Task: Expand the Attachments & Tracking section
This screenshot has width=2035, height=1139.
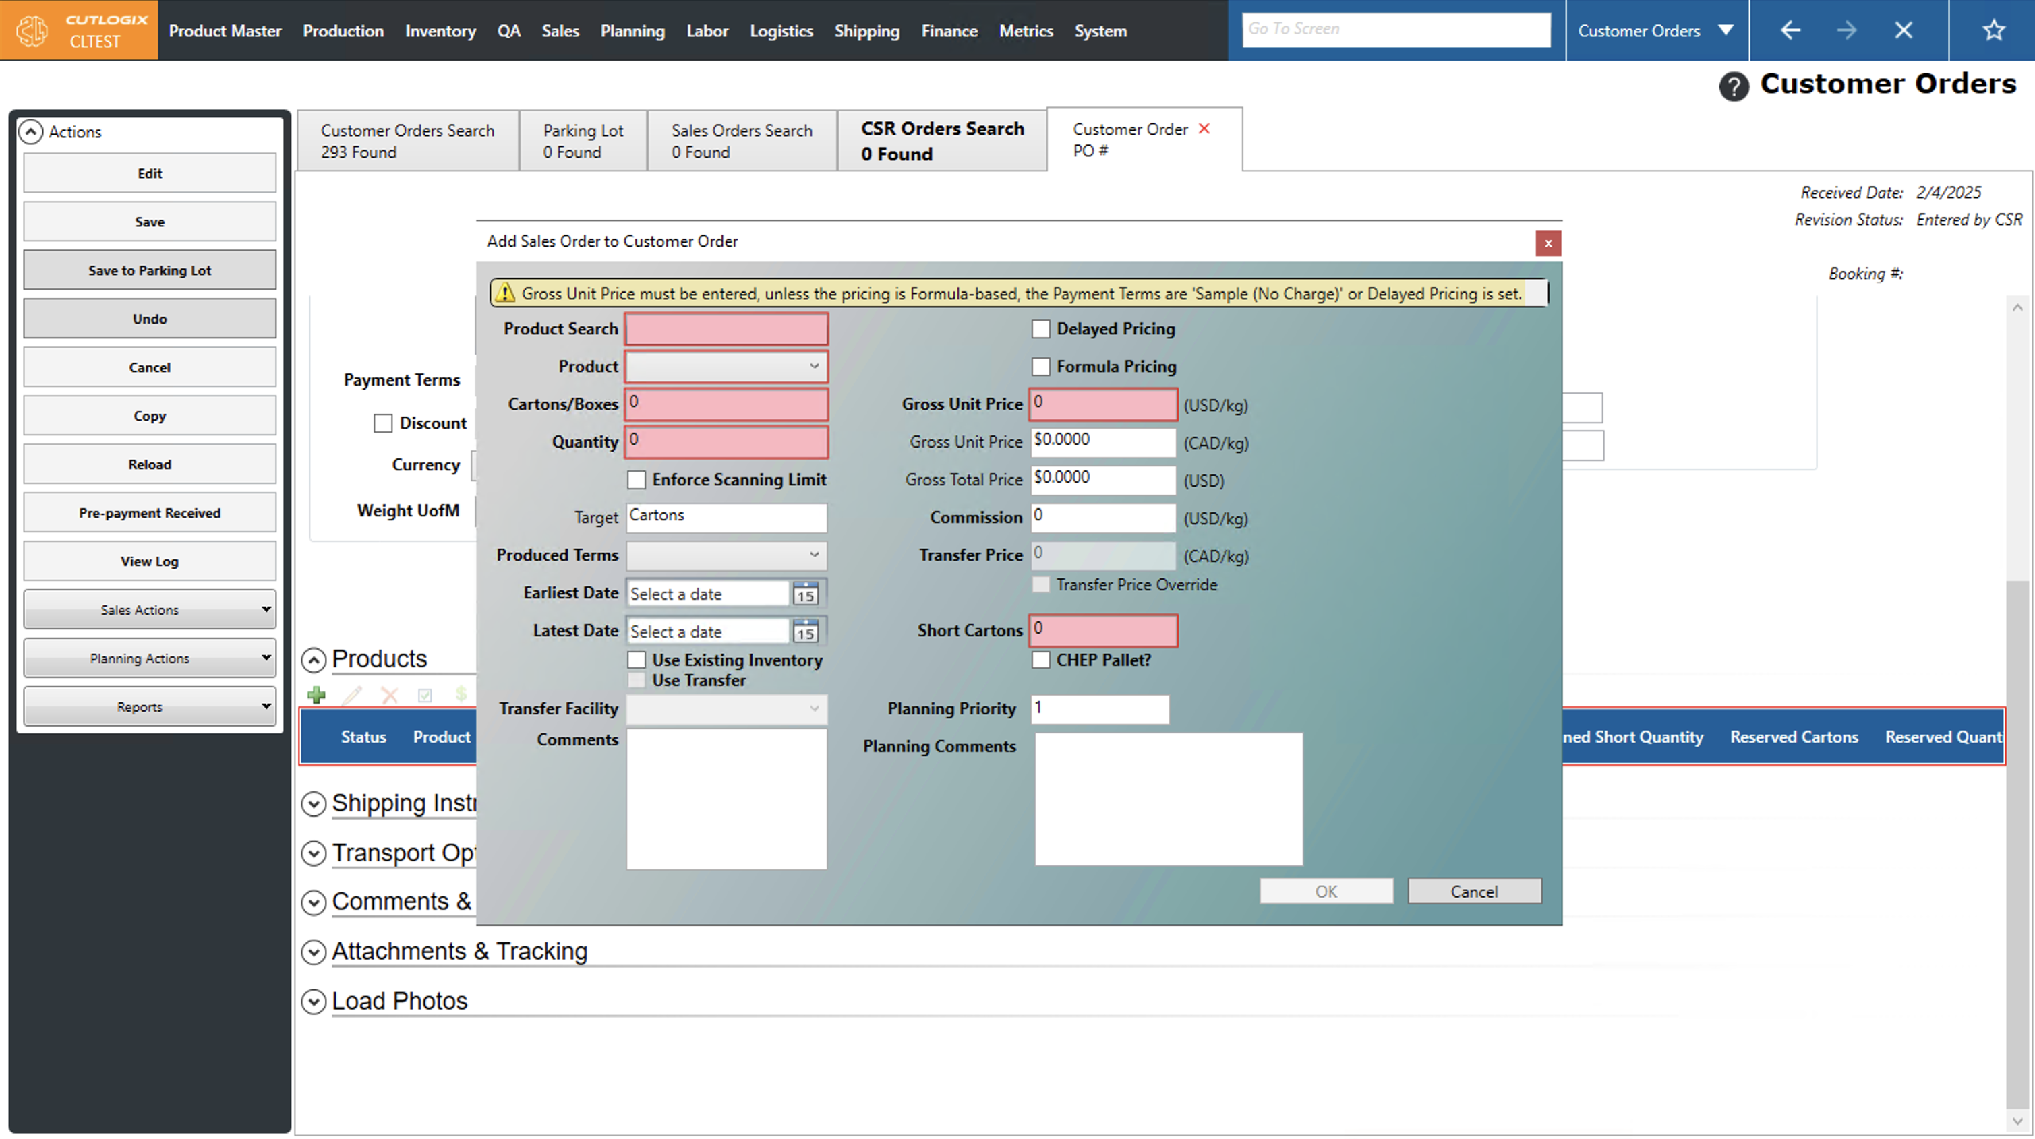Action: (314, 952)
